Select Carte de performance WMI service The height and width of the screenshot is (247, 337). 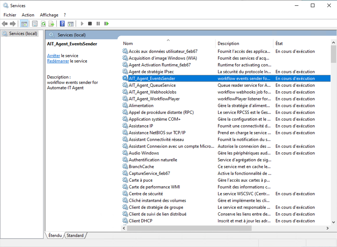click(x=154, y=187)
